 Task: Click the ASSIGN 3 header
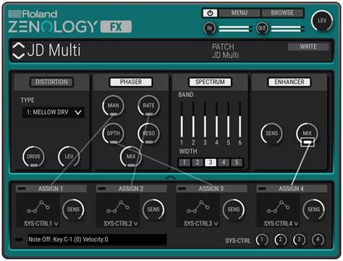(211, 189)
